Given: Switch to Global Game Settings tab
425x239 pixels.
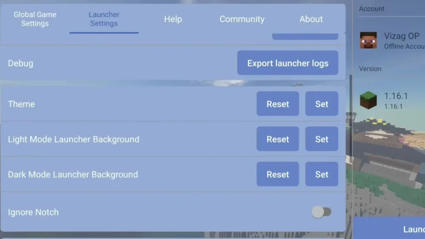Looking at the screenshot, I should (35, 19).
